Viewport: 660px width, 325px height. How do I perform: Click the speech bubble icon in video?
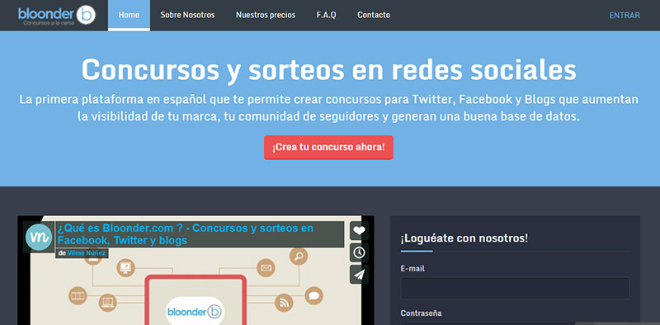[313, 295]
